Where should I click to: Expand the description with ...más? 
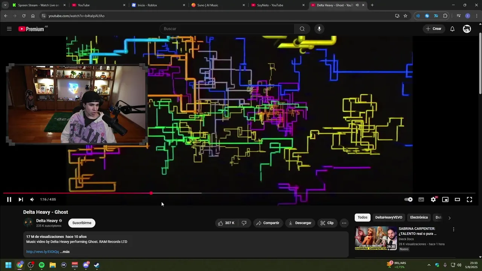click(65, 252)
